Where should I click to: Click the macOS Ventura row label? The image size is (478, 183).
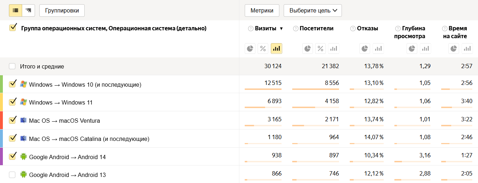pyautogui.click(x=64, y=121)
